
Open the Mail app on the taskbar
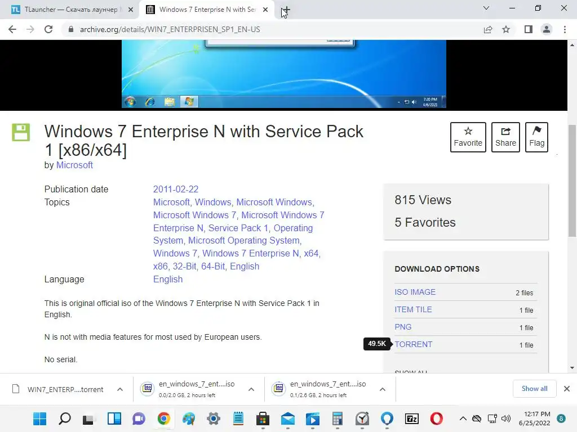coord(288,418)
